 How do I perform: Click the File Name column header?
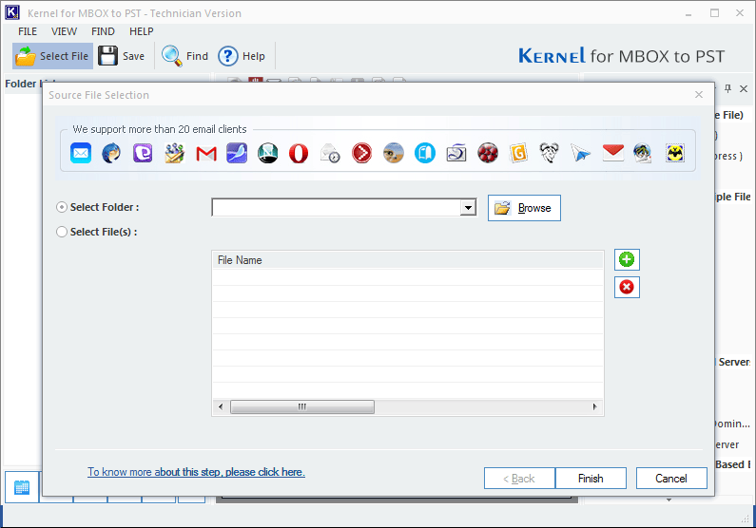click(408, 260)
